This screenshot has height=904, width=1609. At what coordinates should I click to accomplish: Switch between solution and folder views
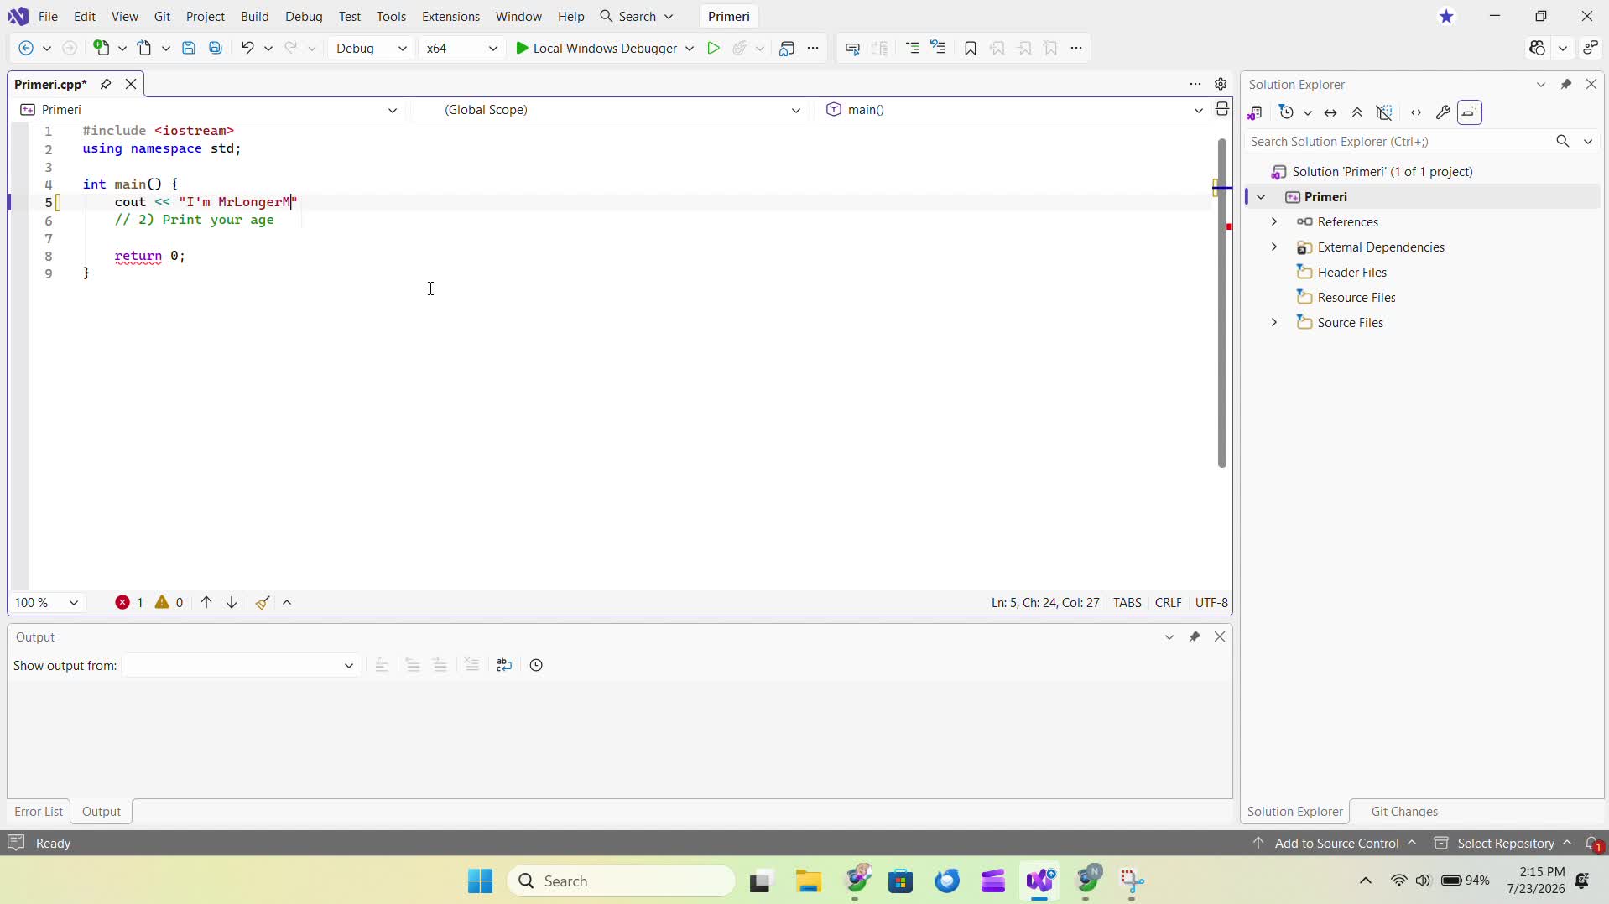[x=1255, y=112]
